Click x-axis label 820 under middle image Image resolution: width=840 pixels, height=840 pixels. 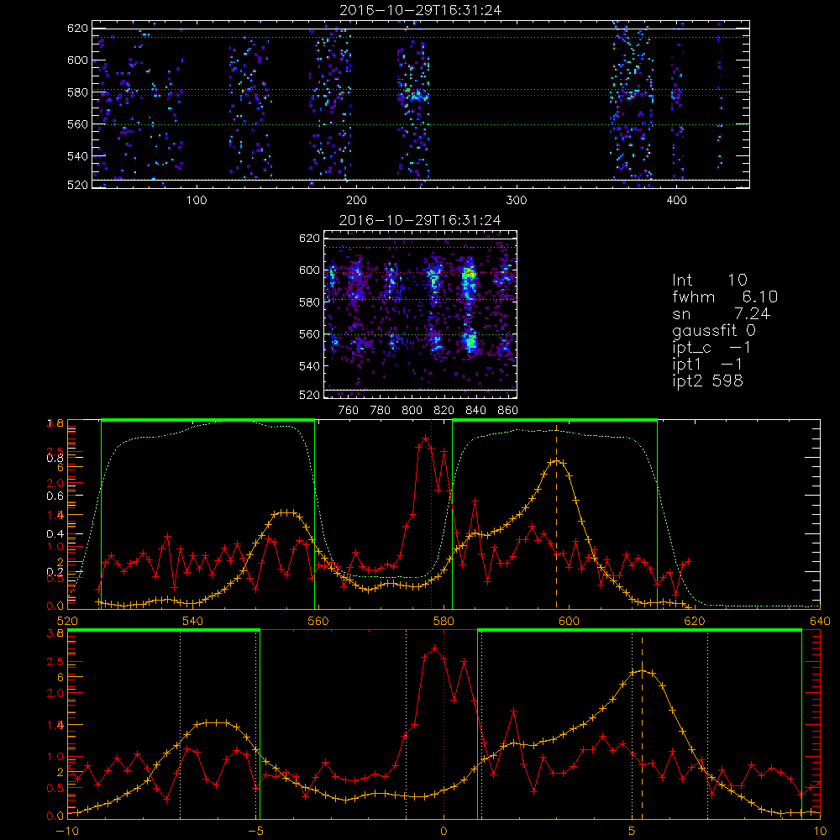pyautogui.click(x=444, y=411)
